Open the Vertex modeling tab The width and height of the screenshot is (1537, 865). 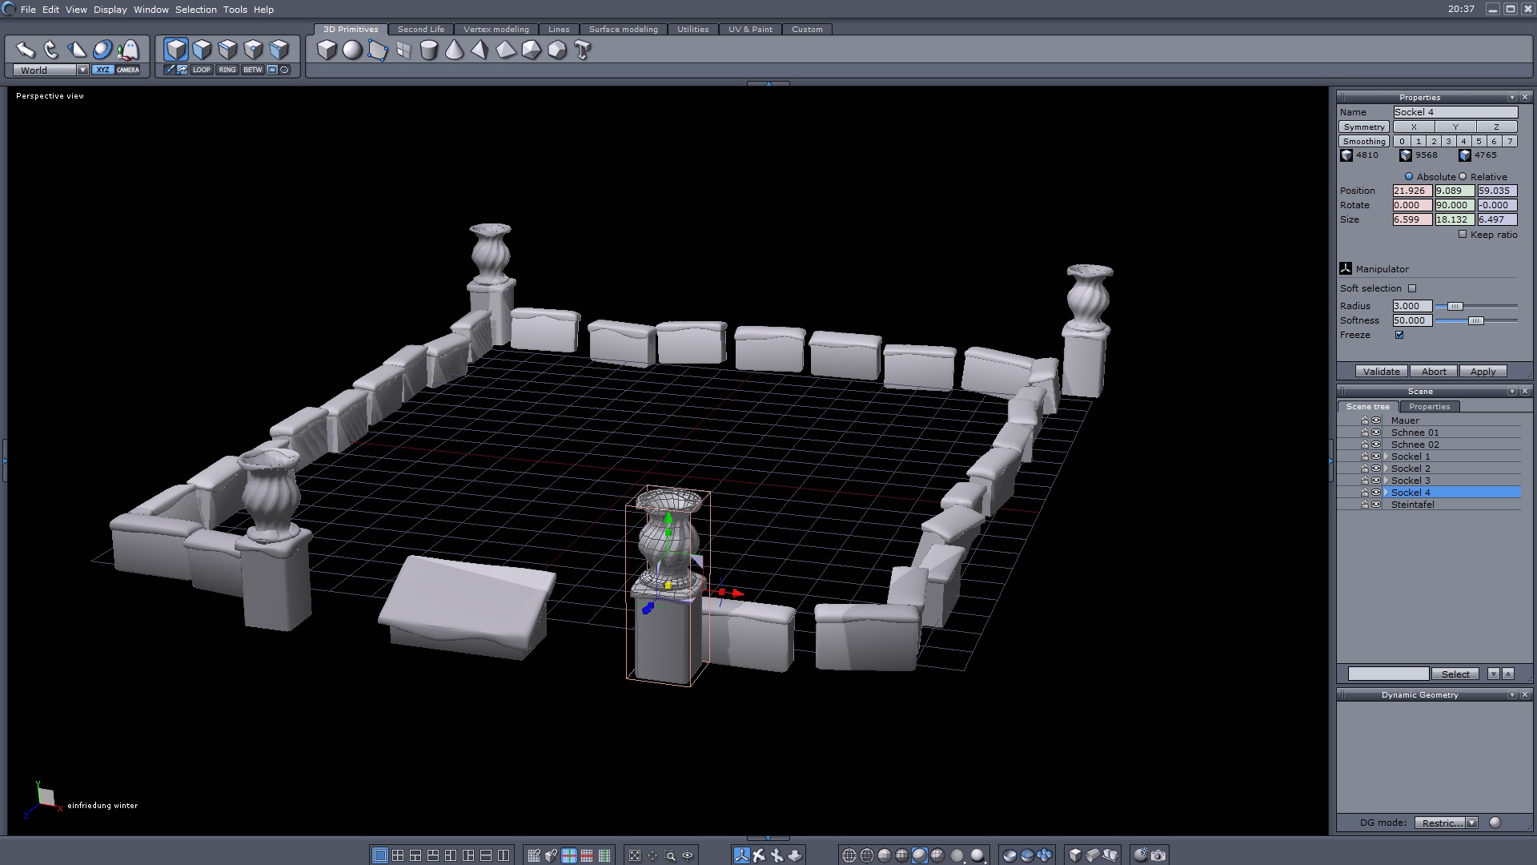[496, 30]
